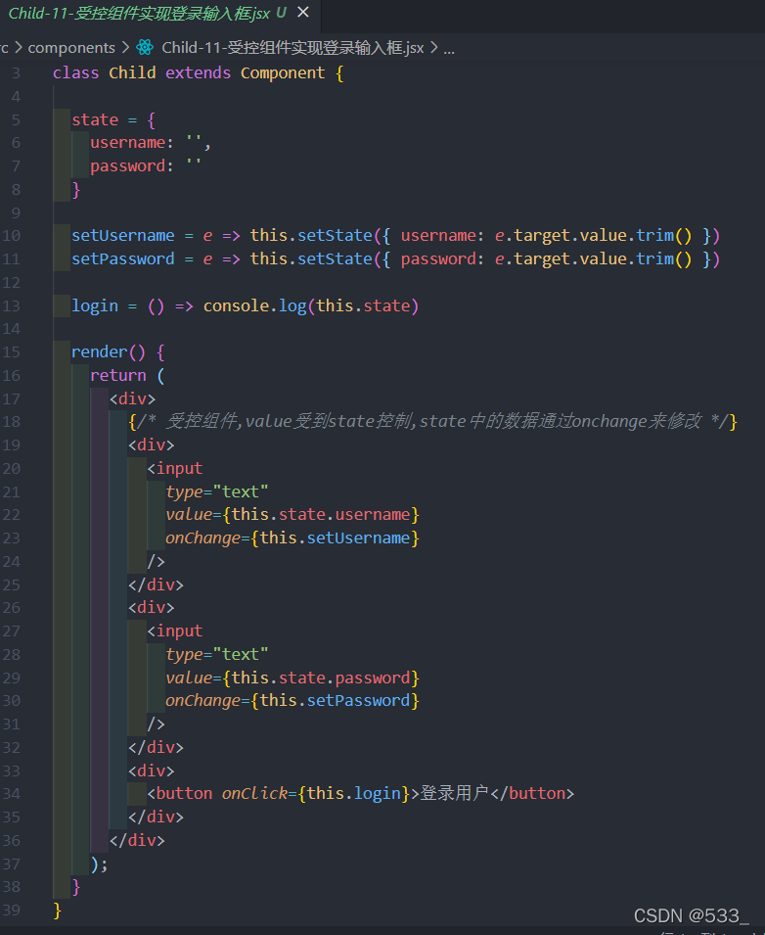The width and height of the screenshot is (765, 935).
Task: Click 'login' declaration on line 13
Action: coord(95,305)
